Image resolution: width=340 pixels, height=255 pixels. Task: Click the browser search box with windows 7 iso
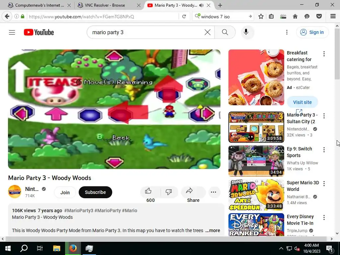click(223, 17)
